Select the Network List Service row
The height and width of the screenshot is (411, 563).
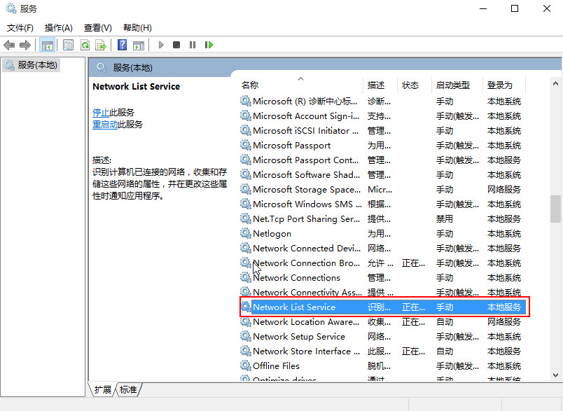383,307
